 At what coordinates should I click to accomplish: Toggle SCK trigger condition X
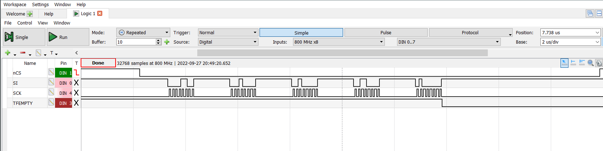click(76, 93)
